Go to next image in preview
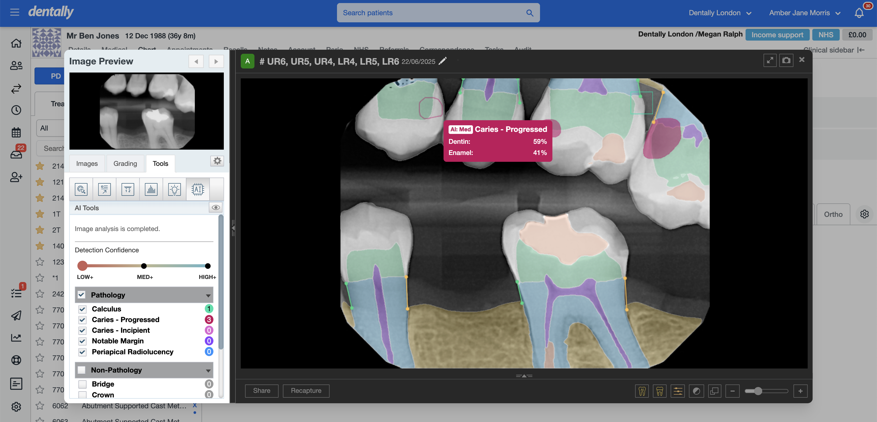The width and height of the screenshot is (877, 422). click(x=216, y=62)
